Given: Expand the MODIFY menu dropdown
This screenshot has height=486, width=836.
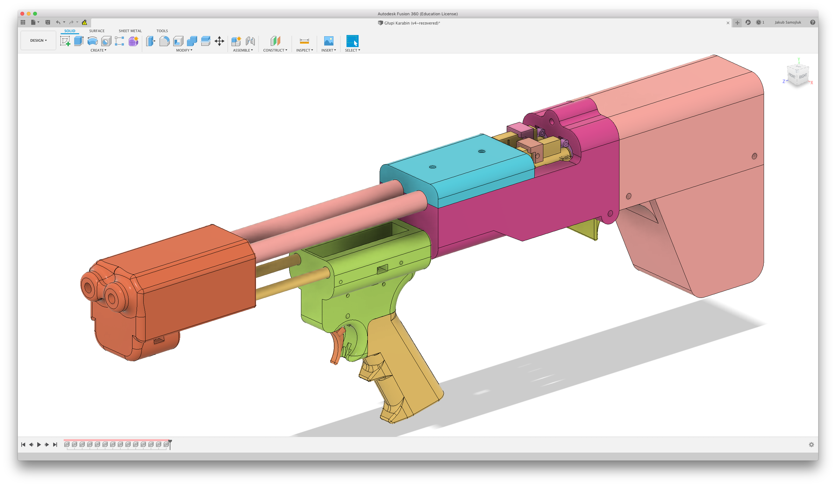Looking at the screenshot, I should [184, 50].
